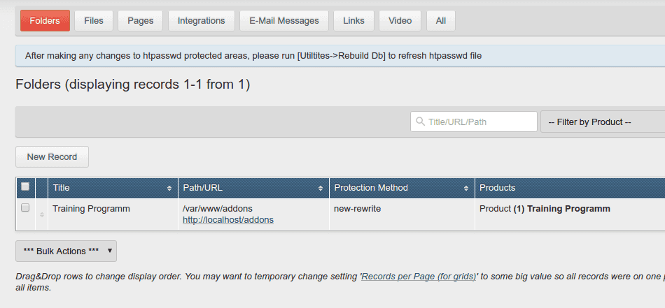
Task: Open the http://localhost/addons link
Action: pyautogui.click(x=228, y=220)
